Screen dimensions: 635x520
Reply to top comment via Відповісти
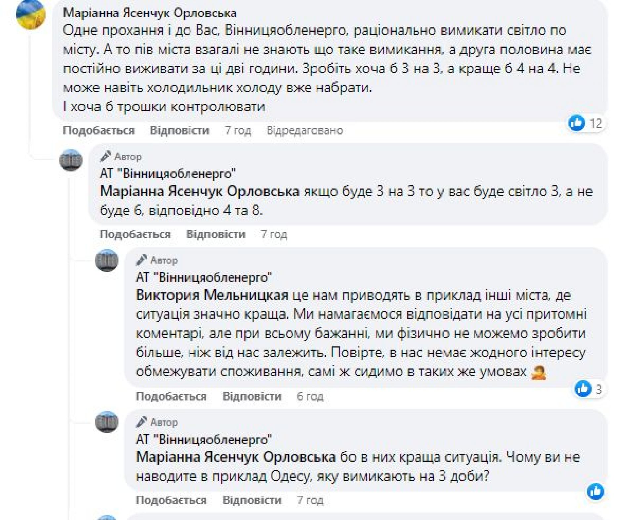pyautogui.click(x=180, y=131)
